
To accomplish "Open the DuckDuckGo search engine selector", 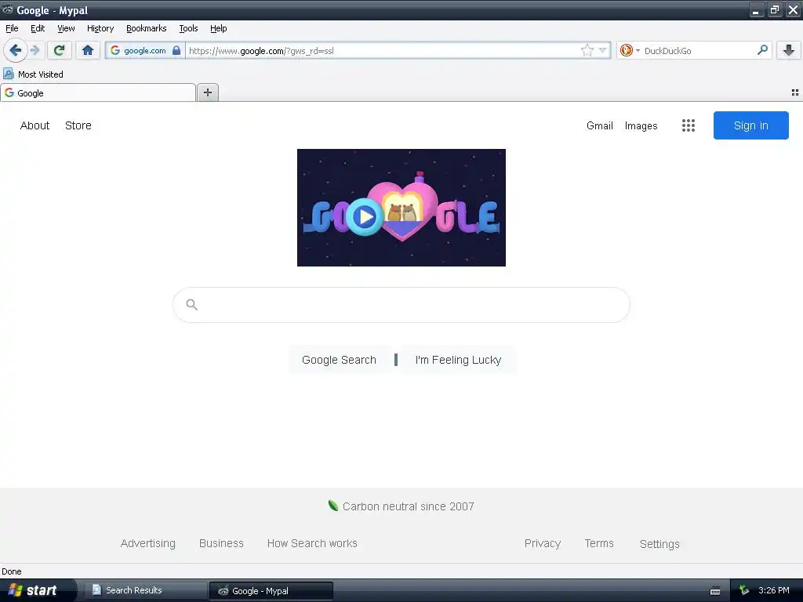I will tap(630, 50).
